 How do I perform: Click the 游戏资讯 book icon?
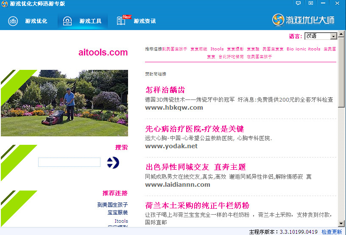[x=121, y=21]
